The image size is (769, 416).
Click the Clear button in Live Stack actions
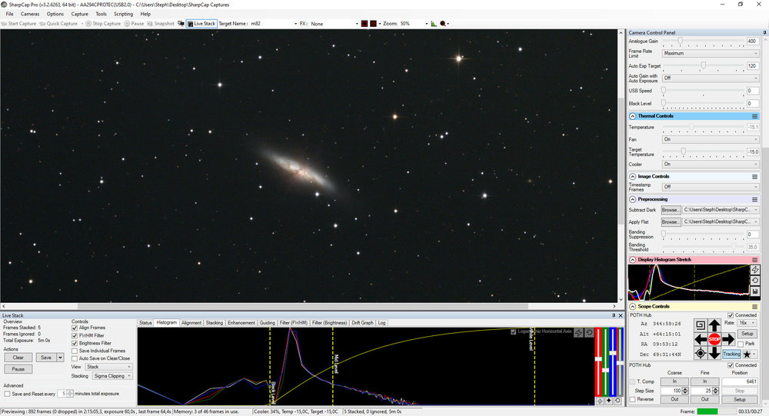coord(18,358)
